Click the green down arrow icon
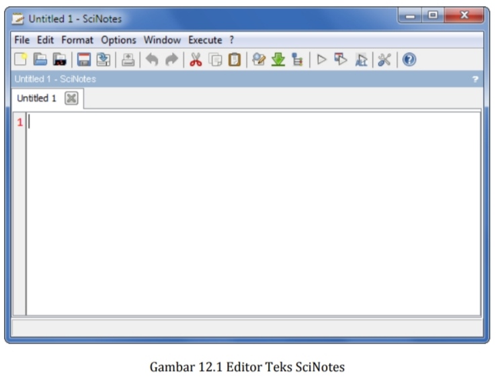 (278, 59)
